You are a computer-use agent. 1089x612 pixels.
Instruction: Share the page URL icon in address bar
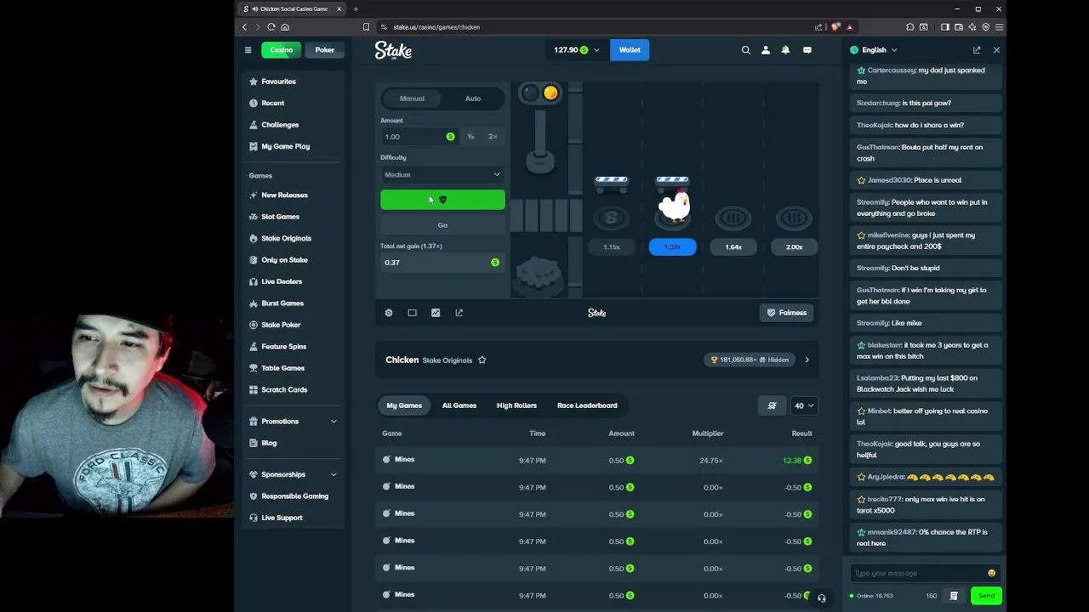coord(818,27)
